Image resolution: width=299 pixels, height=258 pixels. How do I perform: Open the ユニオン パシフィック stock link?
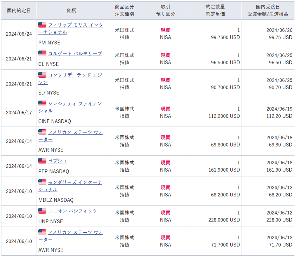(x=72, y=211)
